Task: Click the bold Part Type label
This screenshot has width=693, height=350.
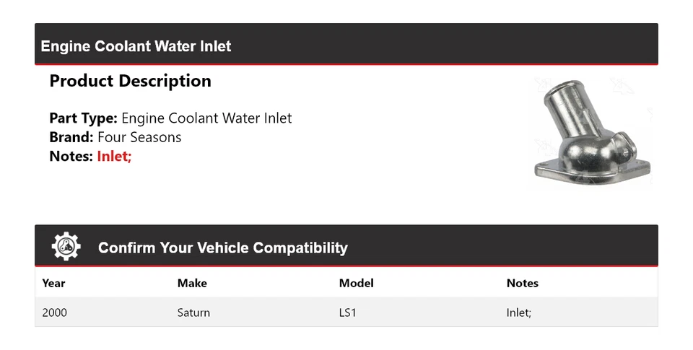Action: [83, 118]
